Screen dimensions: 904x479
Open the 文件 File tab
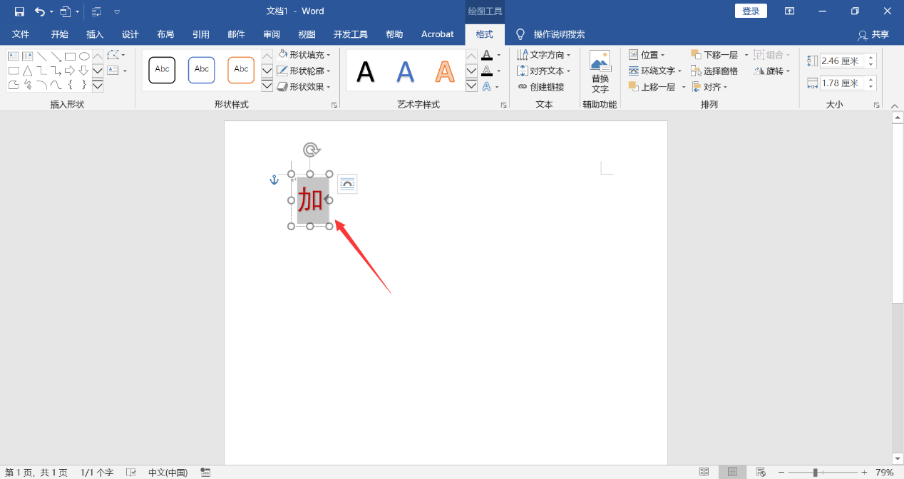pyautogui.click(x=21, y=34)
